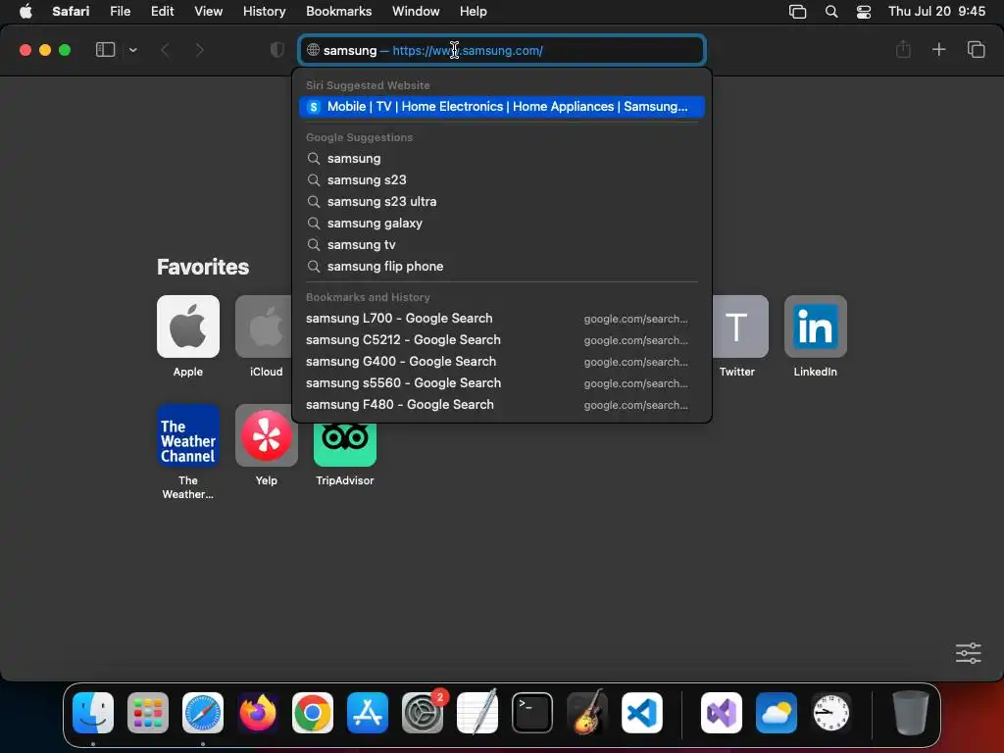
Task: Open the Help menu
Action: point(474,12)
